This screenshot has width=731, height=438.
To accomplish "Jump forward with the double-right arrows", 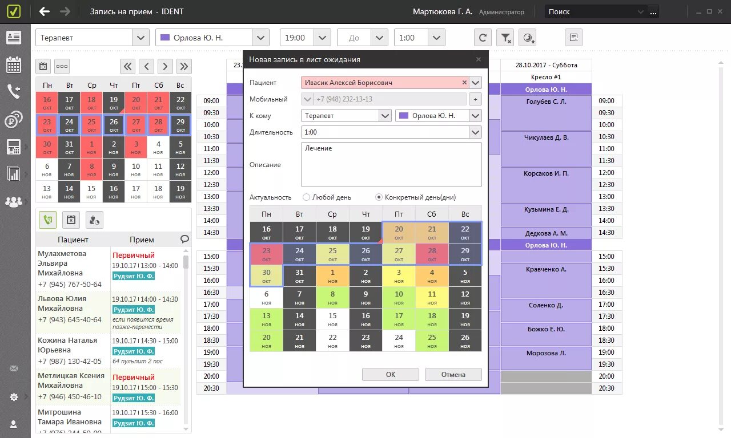I will point(184,66).
